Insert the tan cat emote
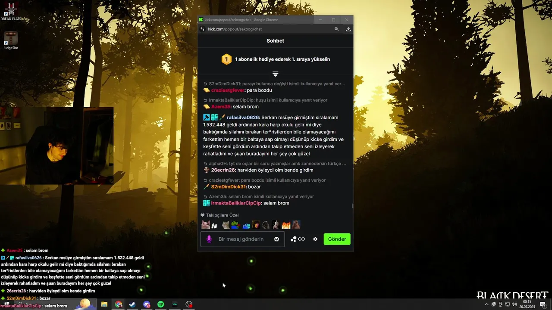 [x=226, y=225]
